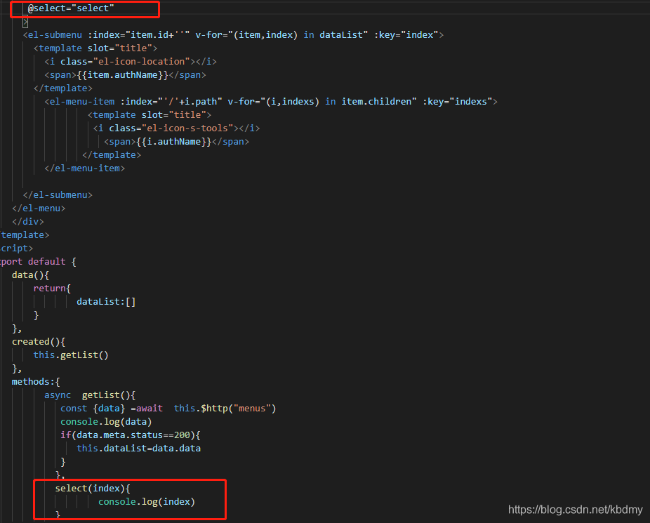Click the closing </el-submenu> tag
Viewport: 650px width, 523px height.
click(x=58, y=194)
